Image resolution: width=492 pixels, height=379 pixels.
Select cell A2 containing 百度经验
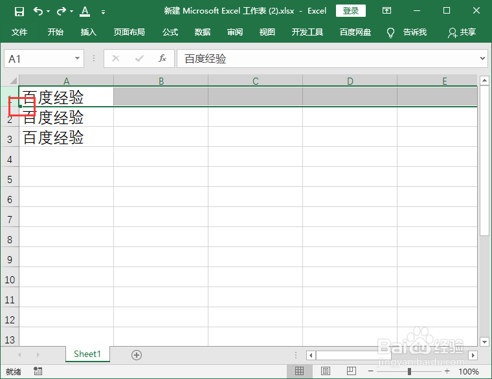click(x=66, y=117)
